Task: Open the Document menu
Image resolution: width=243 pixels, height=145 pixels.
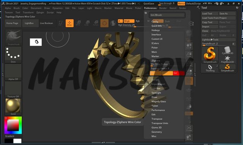Action: (36, 8)
